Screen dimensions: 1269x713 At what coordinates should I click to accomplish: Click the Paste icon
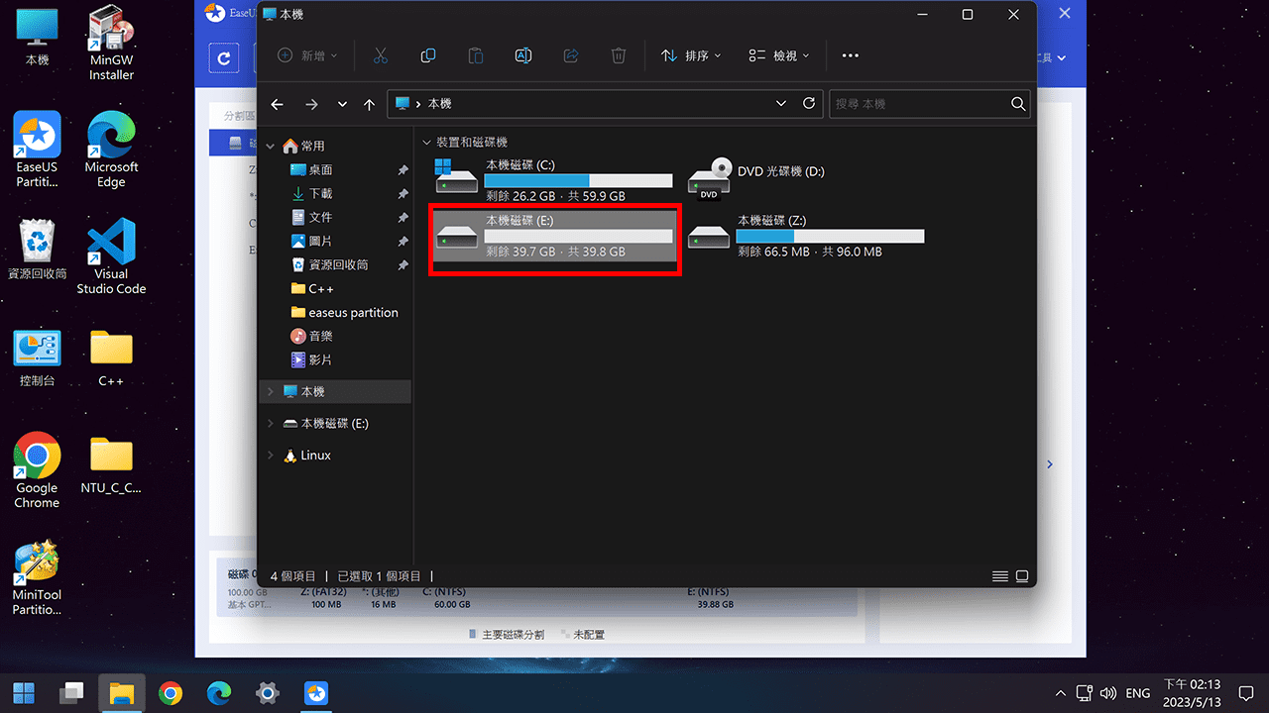pyautogui.click(x=475, y=55)
